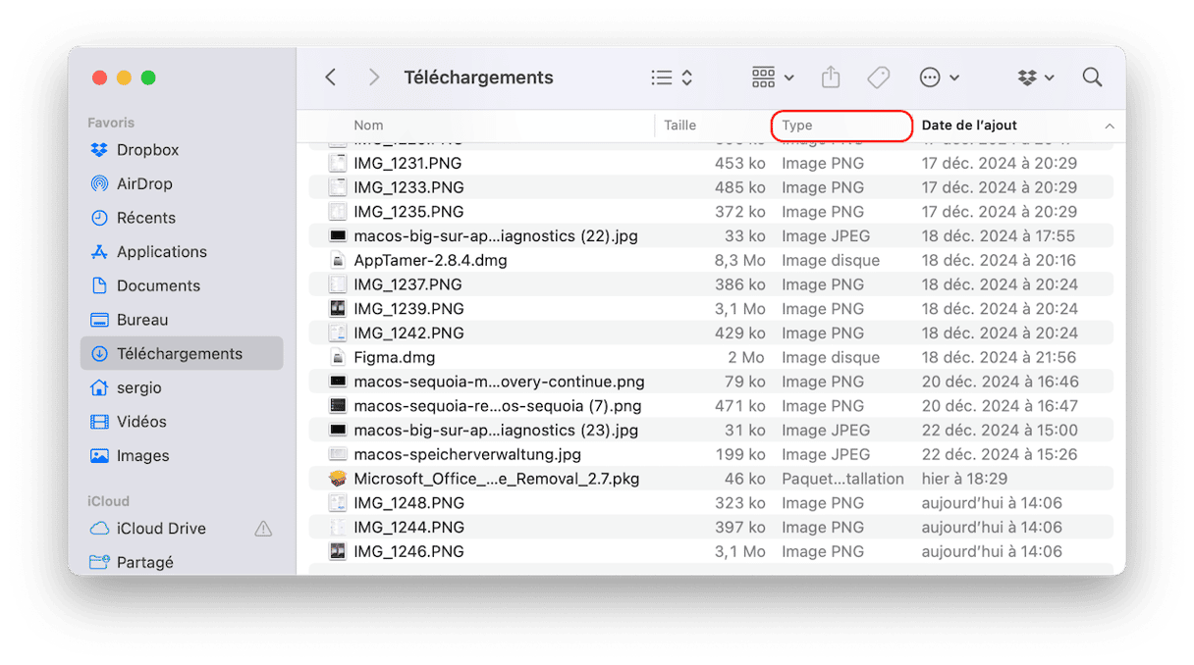Click the iCloud Drive warning icon
Viewport: 1194px width, 665px height.
tap(263, 529)
